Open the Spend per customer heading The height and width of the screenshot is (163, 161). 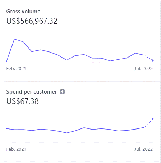point(32,92)
